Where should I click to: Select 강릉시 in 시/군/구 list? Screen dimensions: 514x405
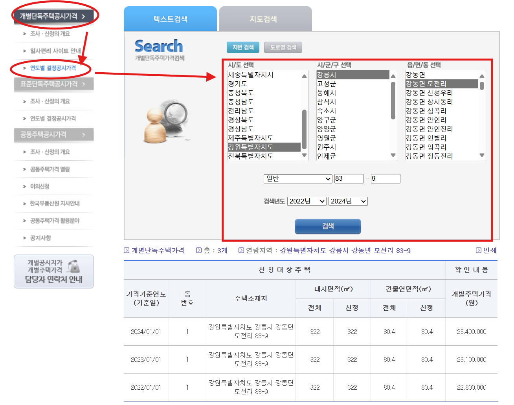(x=353, y=75)
